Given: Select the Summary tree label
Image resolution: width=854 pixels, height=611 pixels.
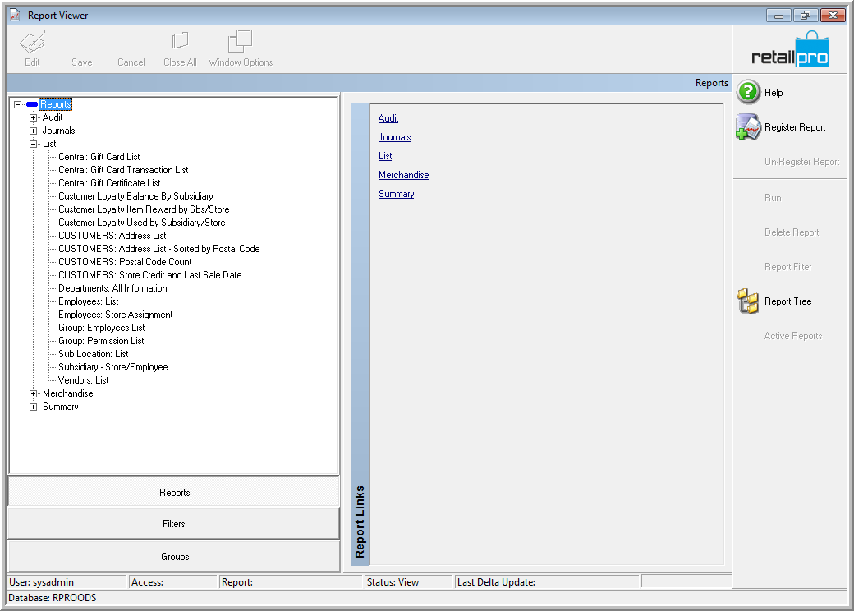Looking at the screenshot, I should tap(61, 407).
